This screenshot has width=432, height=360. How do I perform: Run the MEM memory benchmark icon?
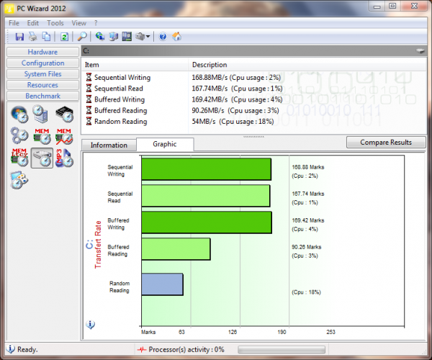42,136
